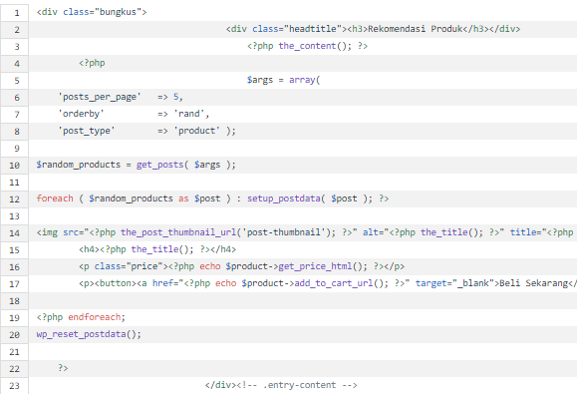Click the_post_thumbnail_url function in img tag
Viewport: 577px width, 394px height.
pos(178,232)
